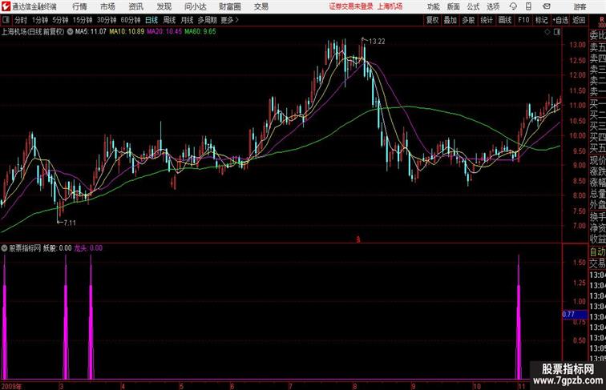This screenshot has height=390, width=606.
Task: Open the mobile phone icon in the title bar
Action: click(528, 6)
